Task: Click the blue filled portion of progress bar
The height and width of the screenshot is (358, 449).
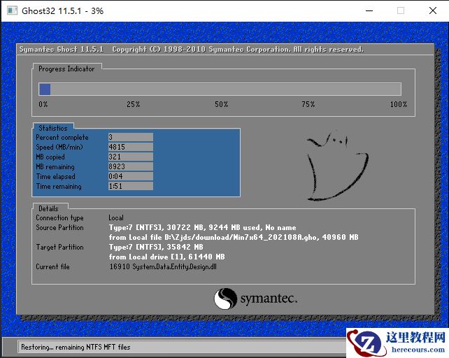Action: coord(45,89)
